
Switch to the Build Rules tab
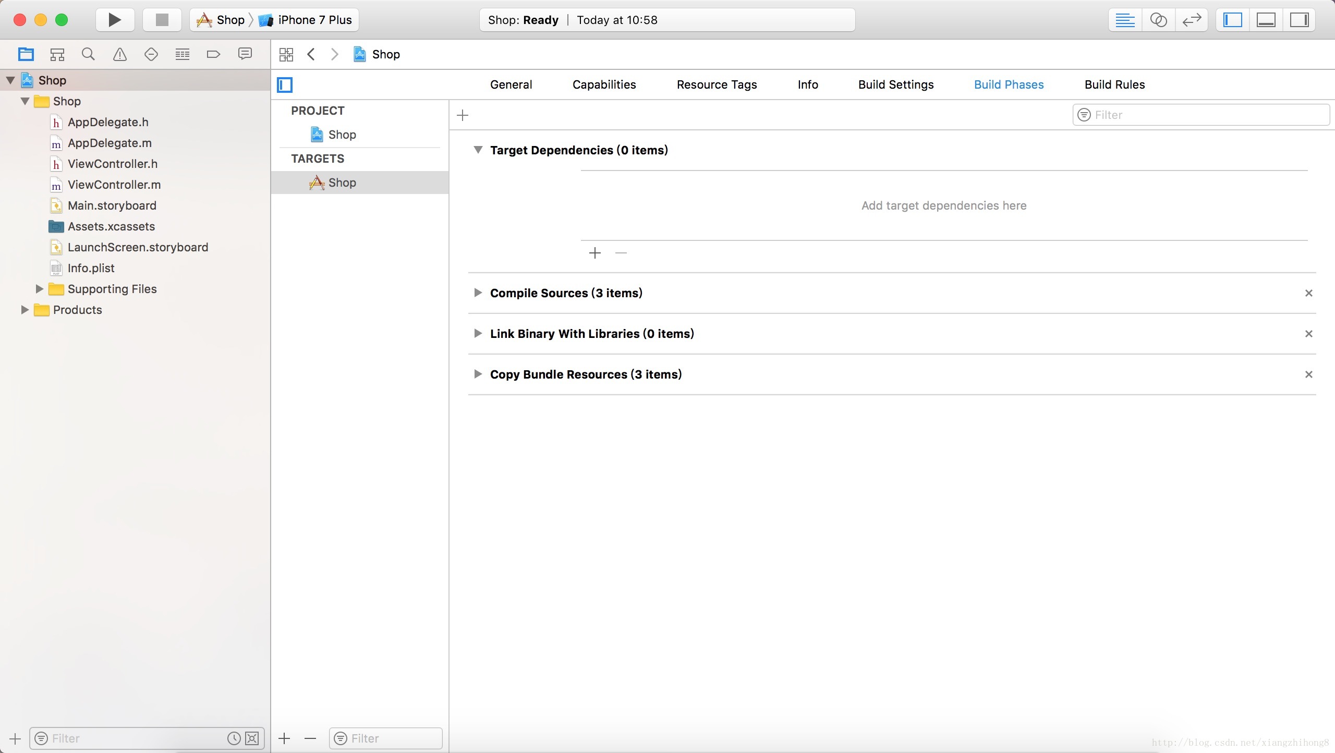1114,84
